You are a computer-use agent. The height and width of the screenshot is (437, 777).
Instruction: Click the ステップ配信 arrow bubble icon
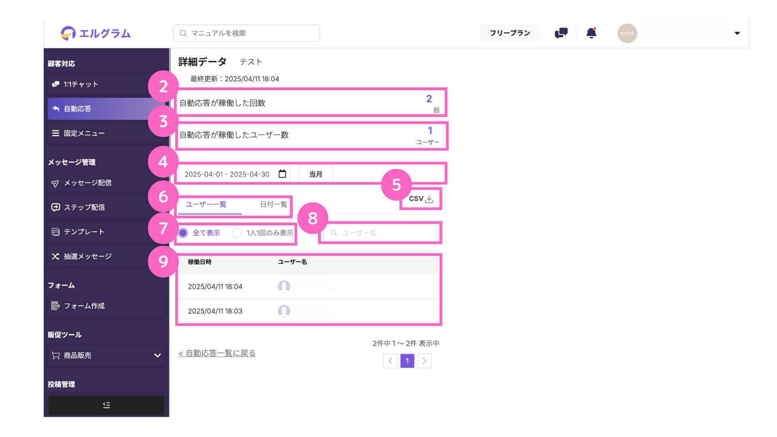tap(55, 207)
